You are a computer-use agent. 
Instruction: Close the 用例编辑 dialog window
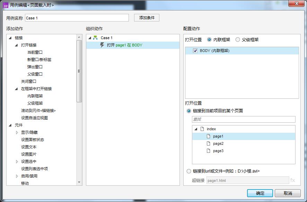tap(296, 3)
